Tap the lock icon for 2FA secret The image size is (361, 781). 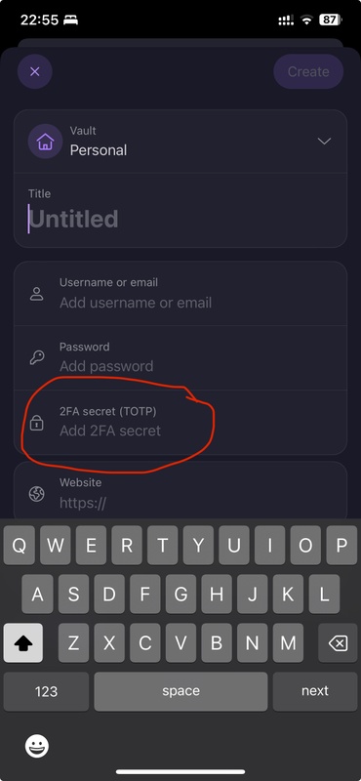pos(37,423)
